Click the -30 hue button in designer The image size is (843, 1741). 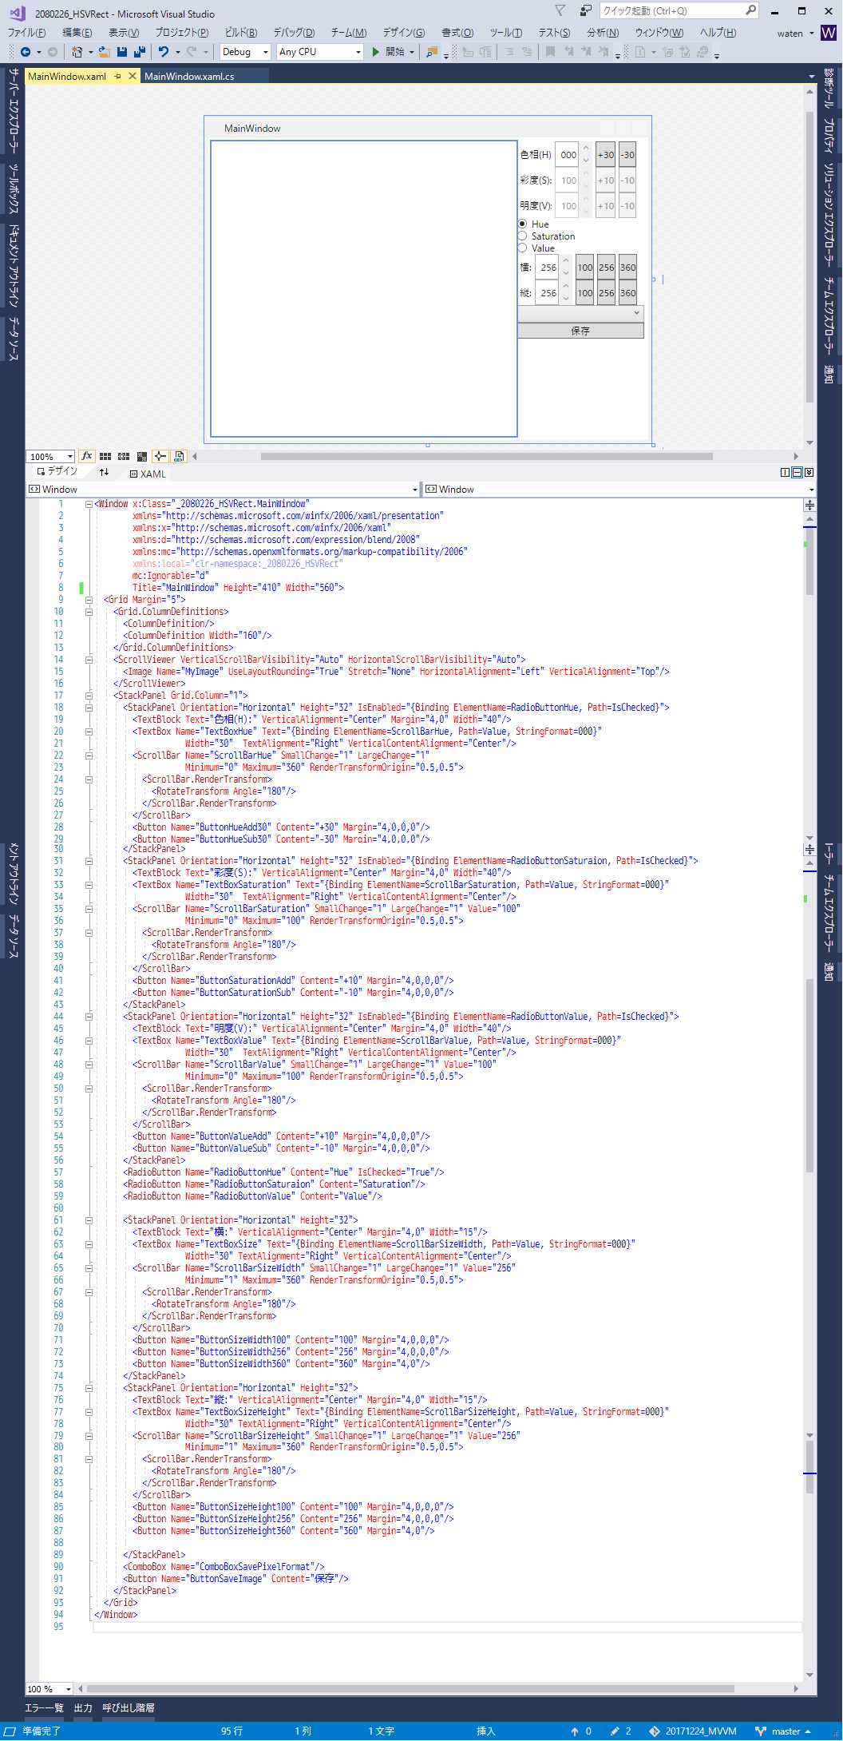[628, 155]
